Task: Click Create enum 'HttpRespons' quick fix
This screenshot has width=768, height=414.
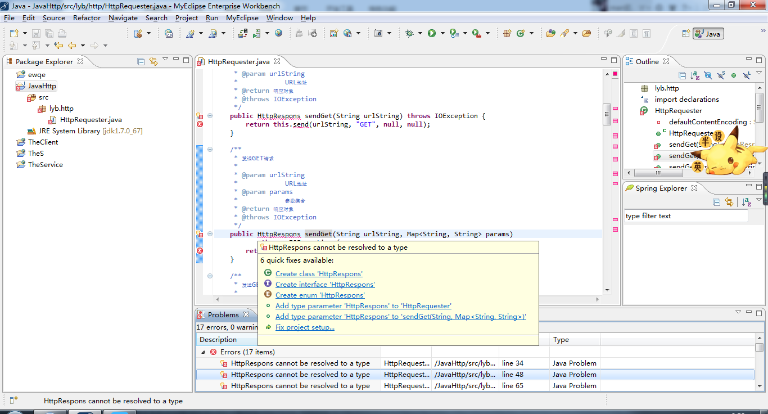Action: [320, 295]
